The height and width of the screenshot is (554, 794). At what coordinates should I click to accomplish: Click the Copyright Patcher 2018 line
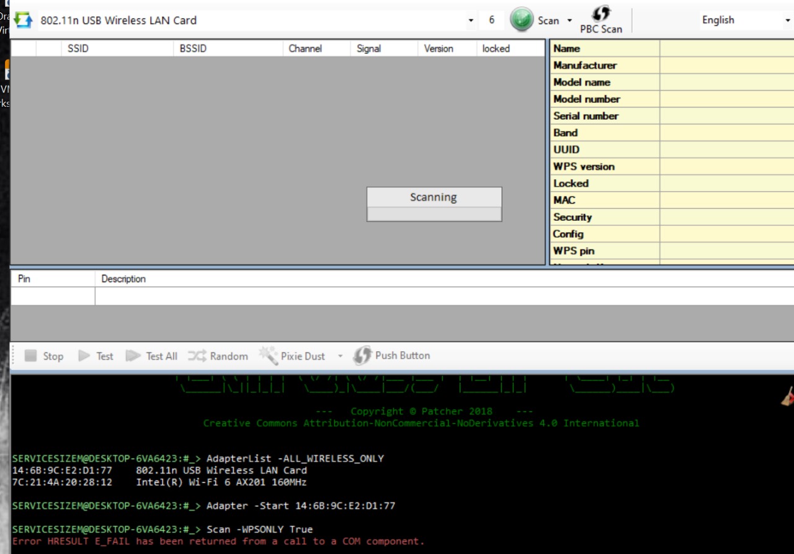click(421, 411)
